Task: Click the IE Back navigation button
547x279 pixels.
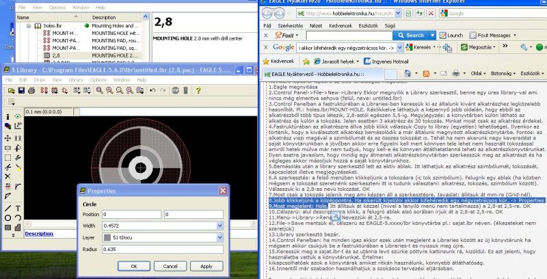Action: [x=267, y=13]
